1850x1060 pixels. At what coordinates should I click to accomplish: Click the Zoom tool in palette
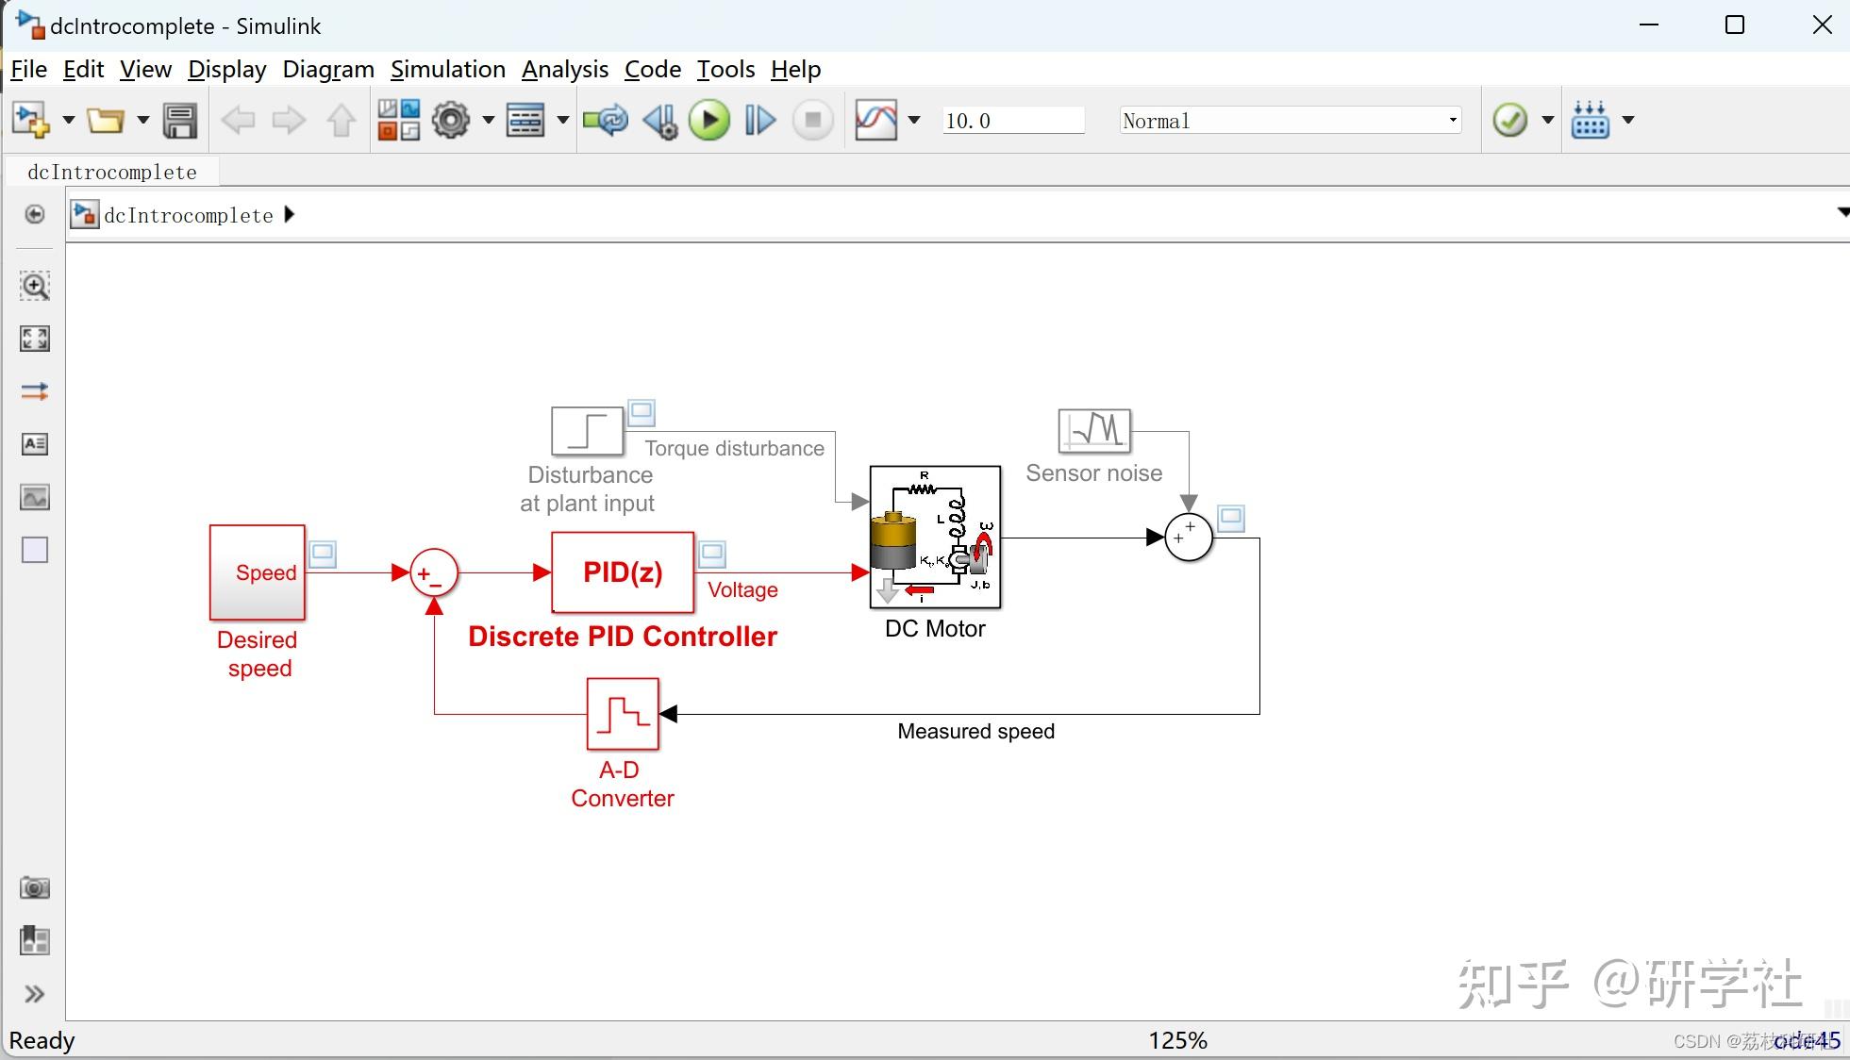click(x=35, y=286)
